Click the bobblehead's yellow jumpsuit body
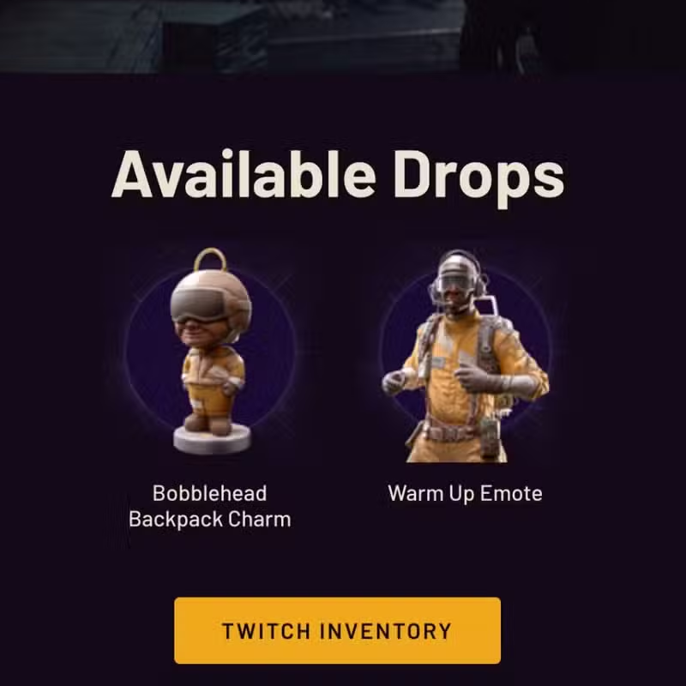The height and width of the screenshot is (686, 686). (x=213, y=381)
